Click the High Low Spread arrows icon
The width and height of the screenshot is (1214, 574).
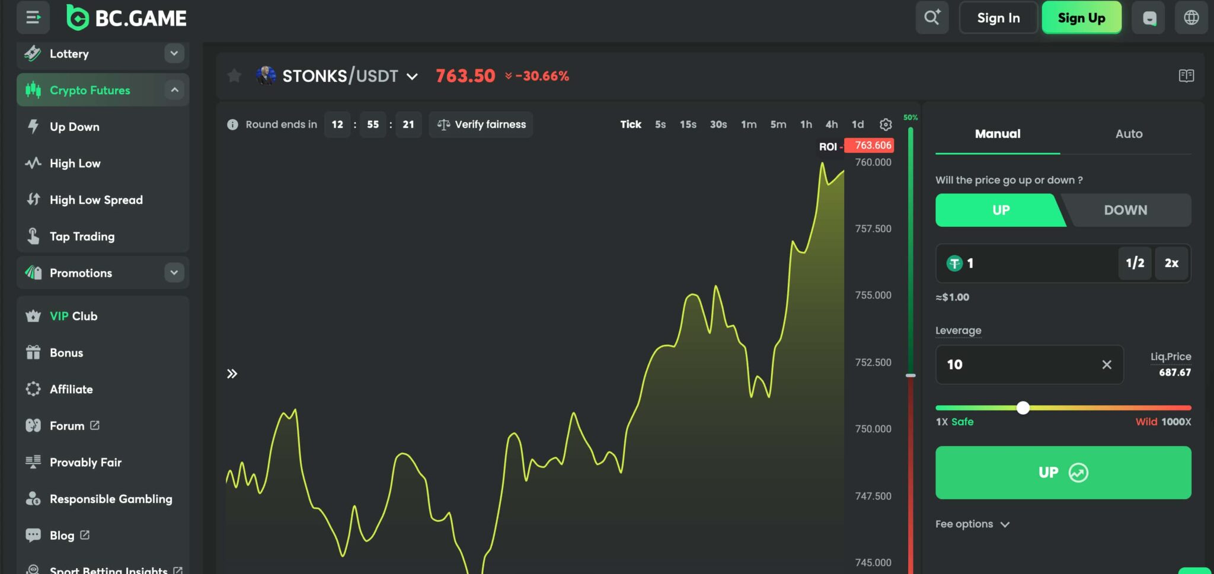coord(33,200)
